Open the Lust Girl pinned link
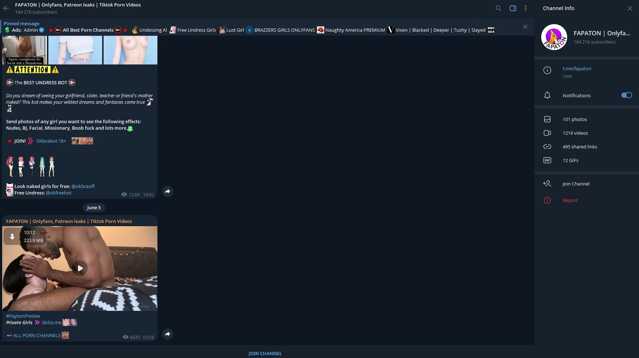Image resolution: width=639 pixels, height=358 pixels. coord(235,30)
